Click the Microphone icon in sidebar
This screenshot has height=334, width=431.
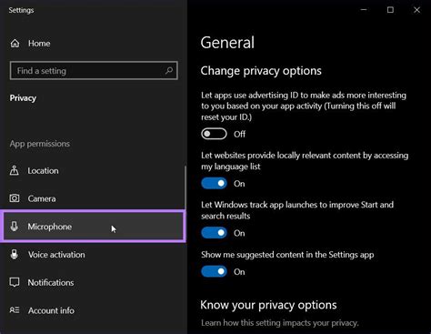(14, 227)
